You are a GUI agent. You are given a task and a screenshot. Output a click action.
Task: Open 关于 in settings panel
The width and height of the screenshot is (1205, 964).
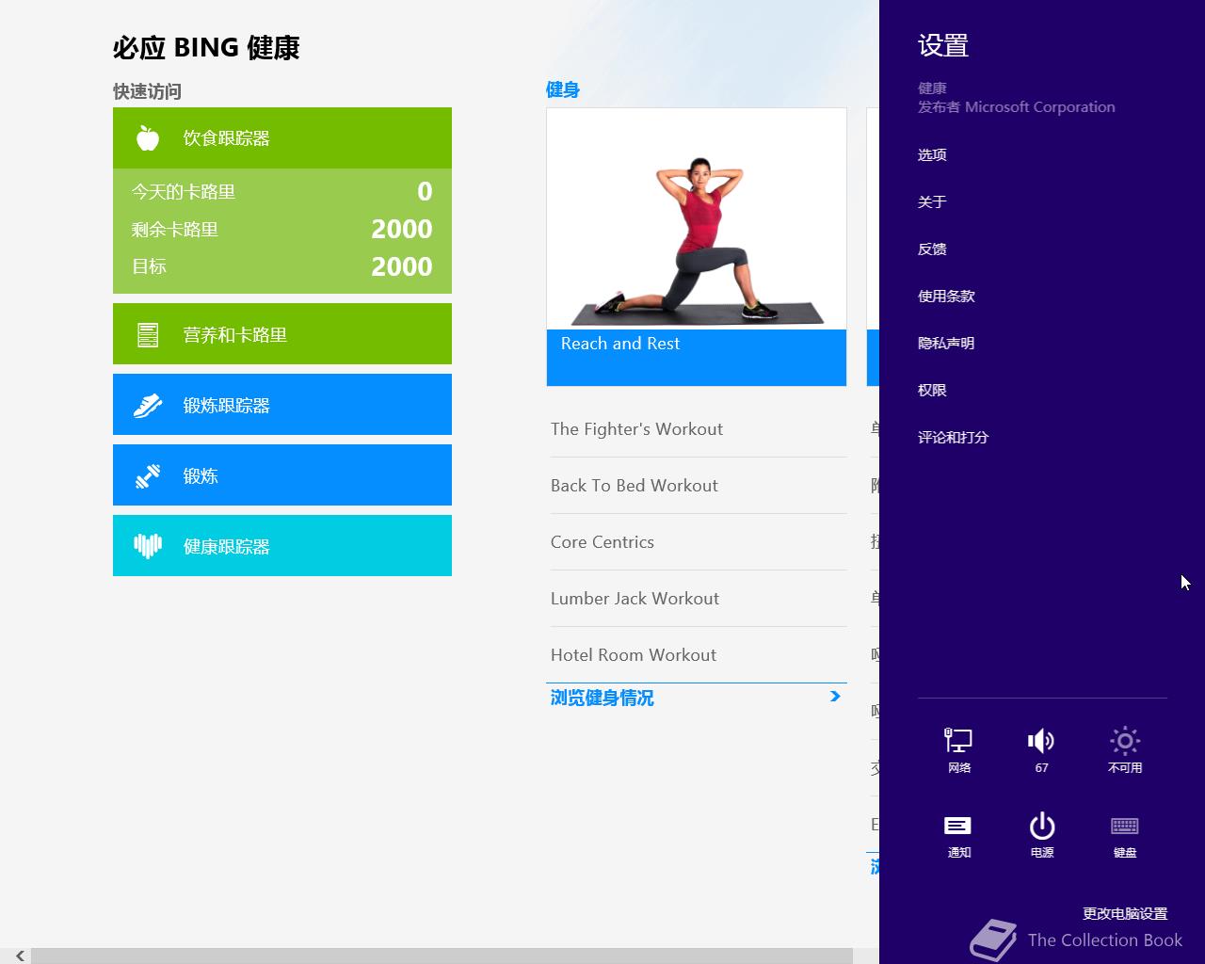(x=932, y=201)
